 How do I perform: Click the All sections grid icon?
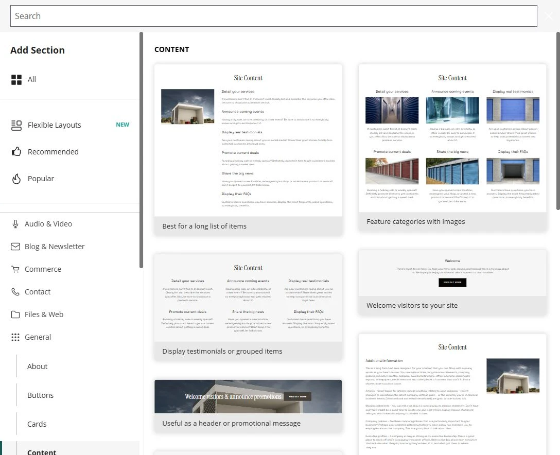click(16, 80)
